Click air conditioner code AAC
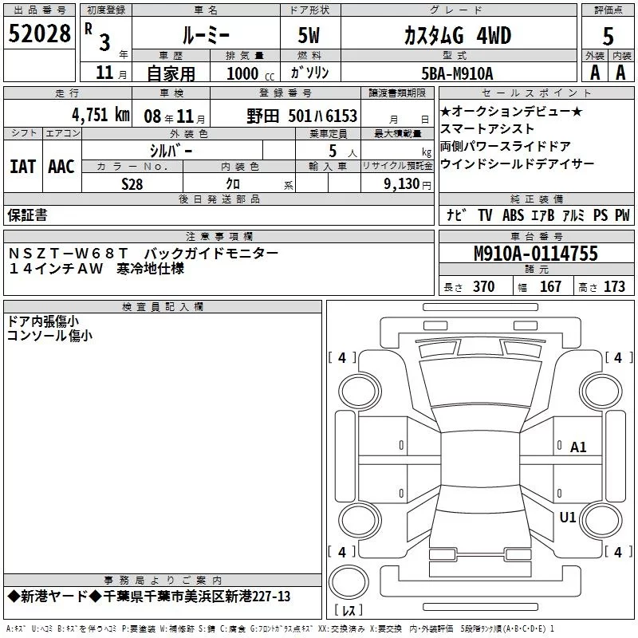The image size is (638, 638). point(61,167)
